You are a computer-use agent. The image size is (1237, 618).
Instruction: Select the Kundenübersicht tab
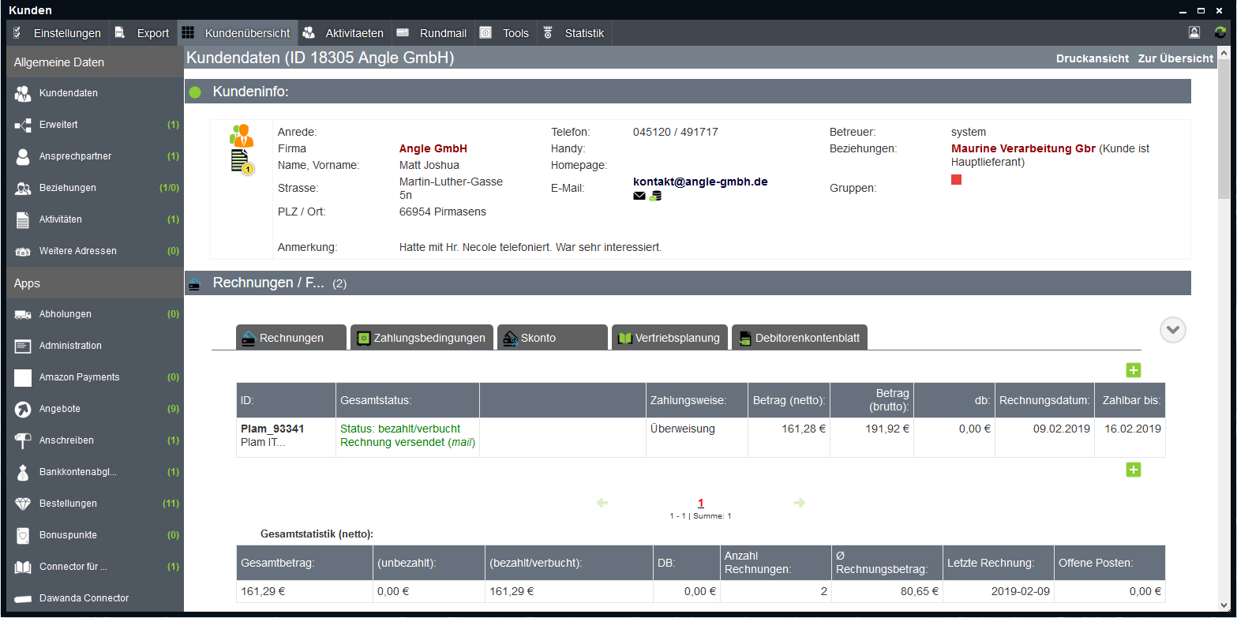[x=238, y=33]
